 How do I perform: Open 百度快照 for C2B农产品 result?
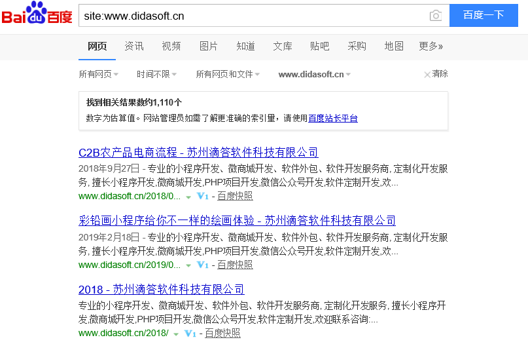(x=235, y=196)
